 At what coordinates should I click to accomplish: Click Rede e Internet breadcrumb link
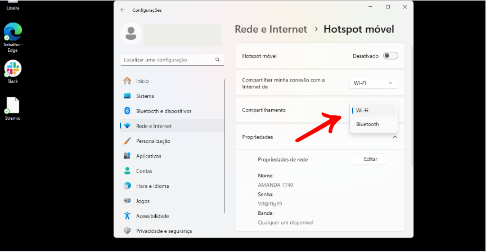tap(271, 29)
